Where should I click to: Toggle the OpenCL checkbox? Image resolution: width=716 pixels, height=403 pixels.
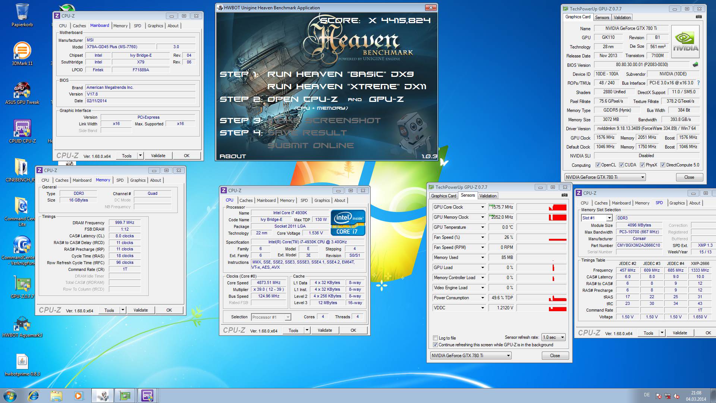[x=598, y=165]
